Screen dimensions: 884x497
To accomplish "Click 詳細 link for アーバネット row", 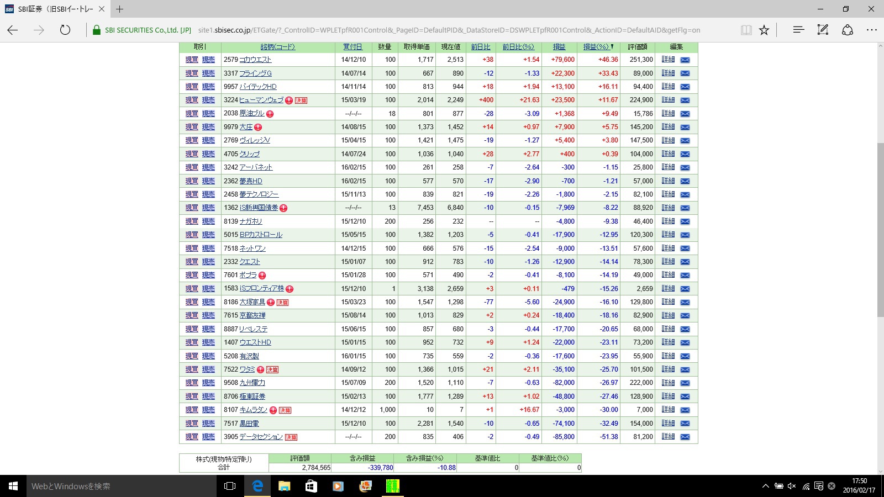I will click(x=668, y=167).
